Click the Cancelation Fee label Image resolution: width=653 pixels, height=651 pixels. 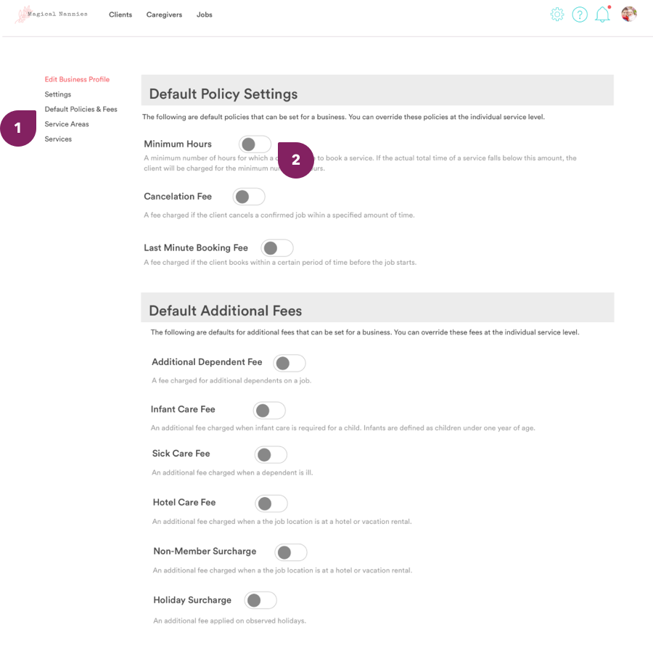pos(178,196)
